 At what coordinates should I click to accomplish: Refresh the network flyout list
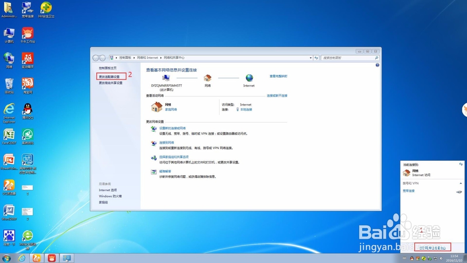(x=461, y=164)
